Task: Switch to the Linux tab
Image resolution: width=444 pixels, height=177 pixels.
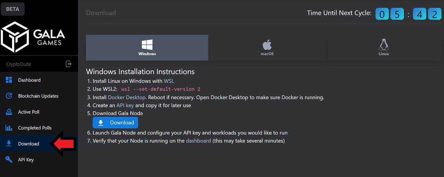Action: 384,47
